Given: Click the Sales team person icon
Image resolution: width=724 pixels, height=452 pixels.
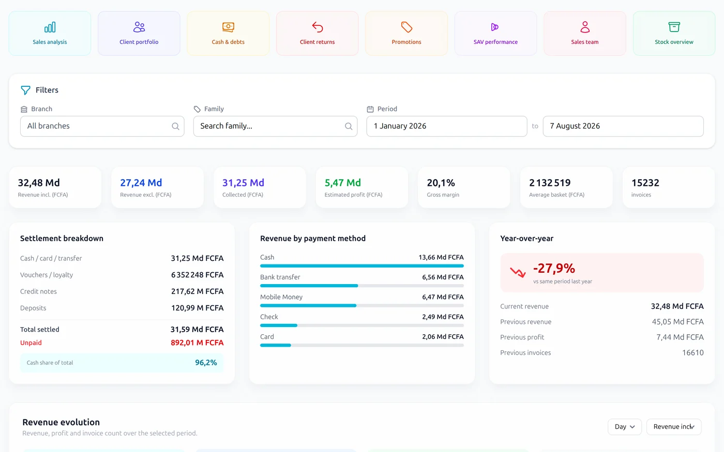Looking at the screenshot, I should point(585,27).
